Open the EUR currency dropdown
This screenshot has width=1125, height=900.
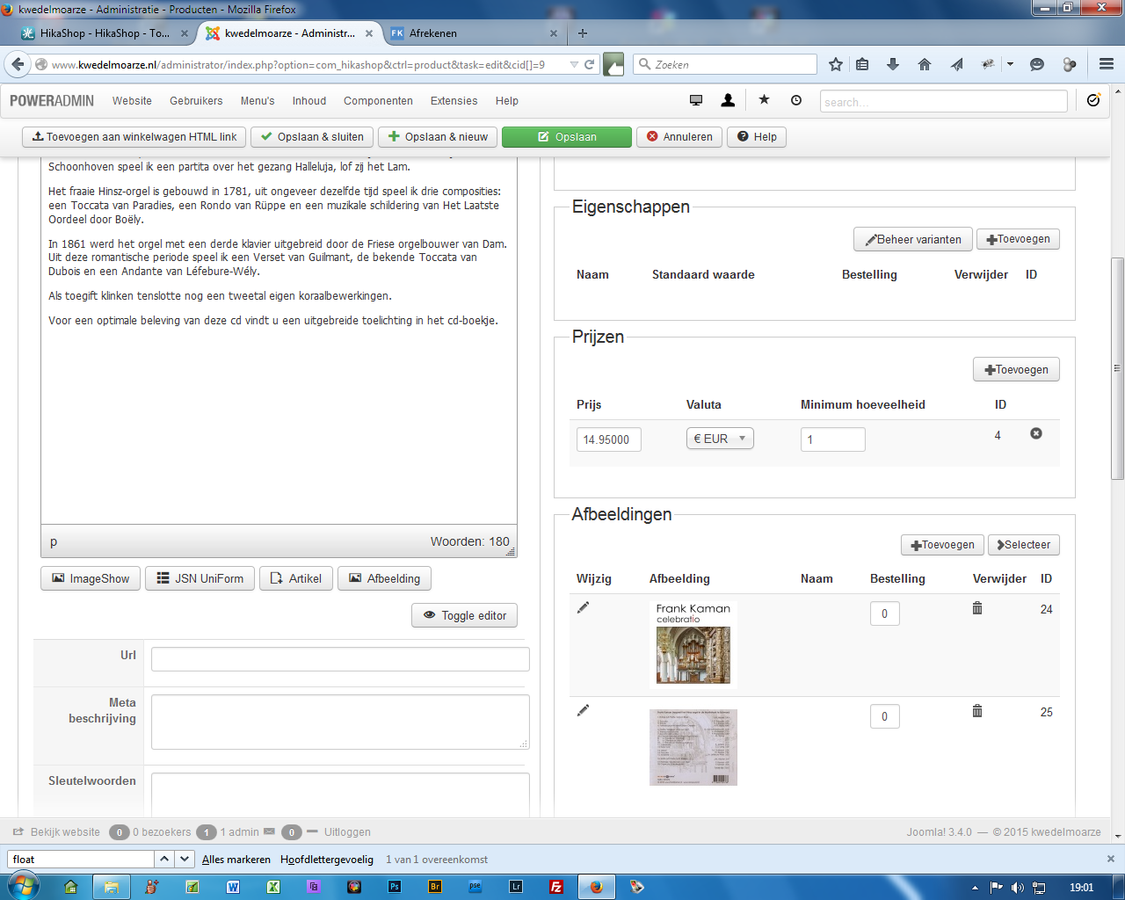coord(720,439)
